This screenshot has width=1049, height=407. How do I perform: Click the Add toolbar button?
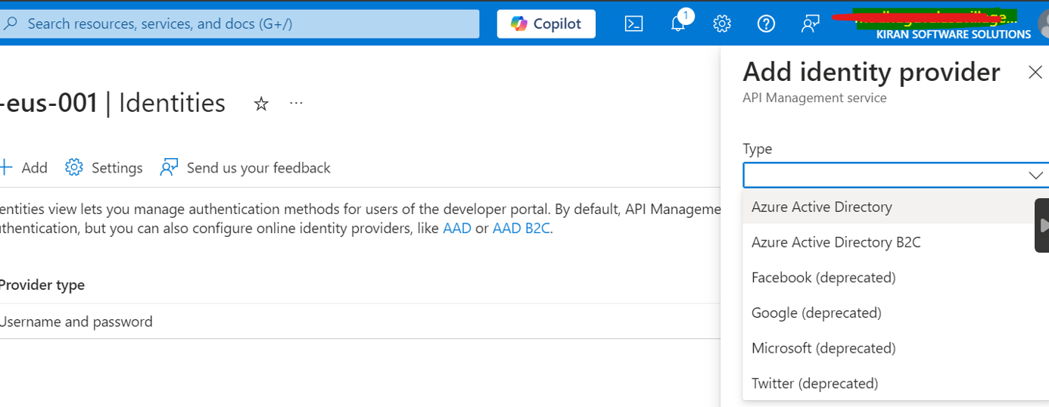[23, 168]
